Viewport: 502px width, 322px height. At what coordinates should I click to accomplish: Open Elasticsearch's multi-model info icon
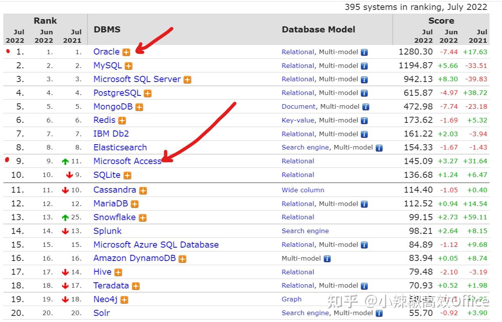pos(379,147)
